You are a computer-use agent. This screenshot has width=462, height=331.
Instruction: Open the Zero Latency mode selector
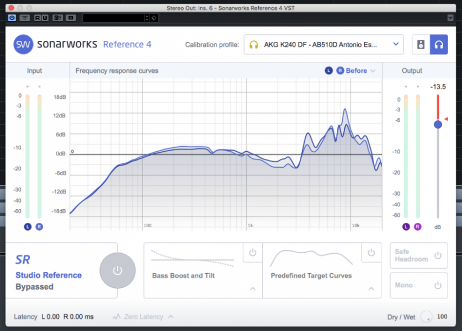(143, 317)
